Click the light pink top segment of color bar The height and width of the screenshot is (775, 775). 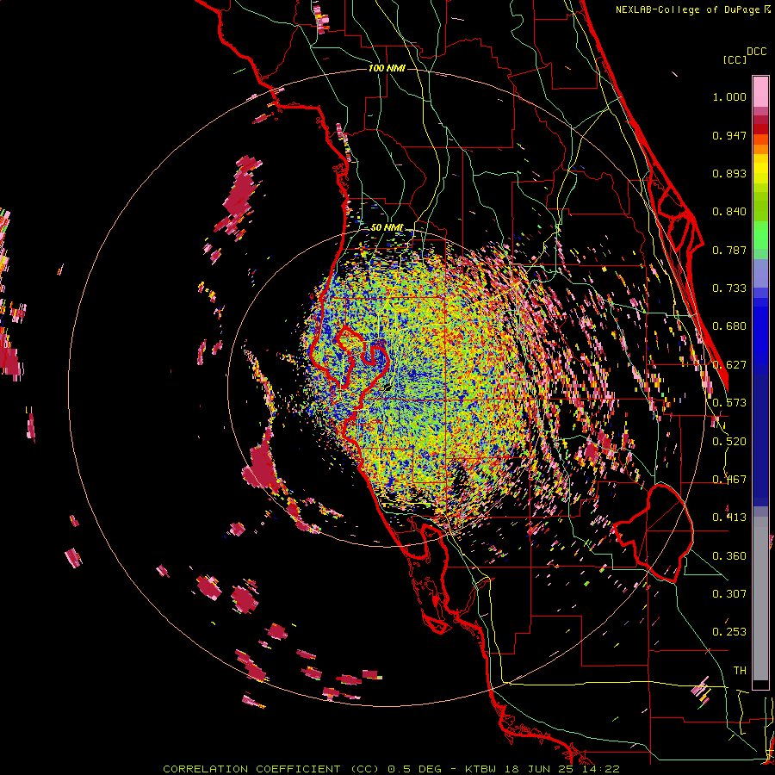[760, 92]
